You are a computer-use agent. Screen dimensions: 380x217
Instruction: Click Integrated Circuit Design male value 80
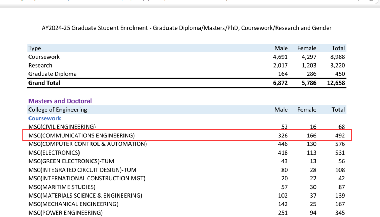coord(285,170)
